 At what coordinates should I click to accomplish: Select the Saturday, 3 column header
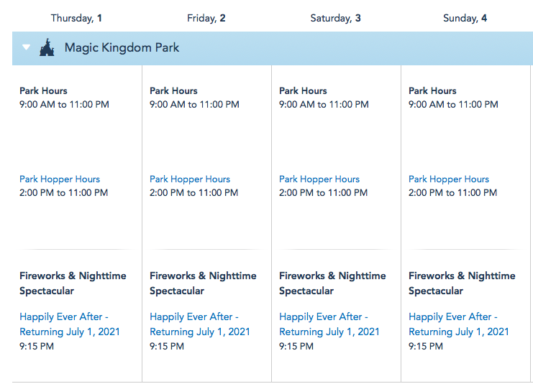pyautogui.click(x=336, y=18)
